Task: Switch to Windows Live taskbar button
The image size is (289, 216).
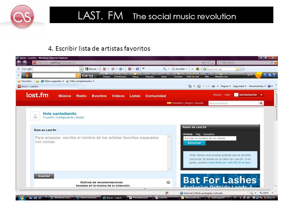Action: point(61,198)
